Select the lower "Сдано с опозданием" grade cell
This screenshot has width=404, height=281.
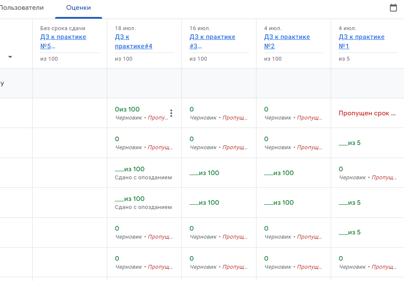pos(144,203)
